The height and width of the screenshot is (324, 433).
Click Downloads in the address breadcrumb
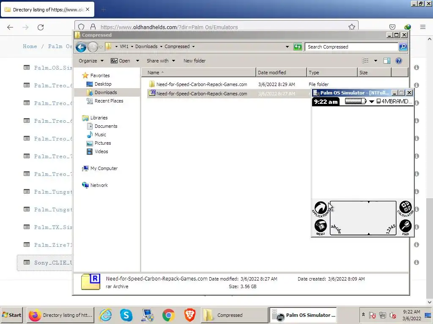[146, 46]
